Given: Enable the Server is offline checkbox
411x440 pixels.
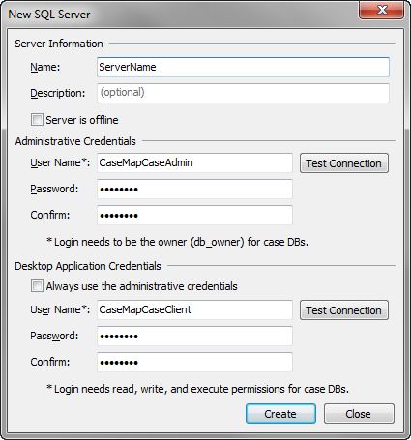Looking at the screenshot, I should (37, 120).
